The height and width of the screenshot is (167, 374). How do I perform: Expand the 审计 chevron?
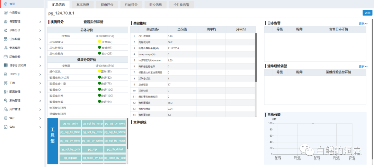point(40,118)
